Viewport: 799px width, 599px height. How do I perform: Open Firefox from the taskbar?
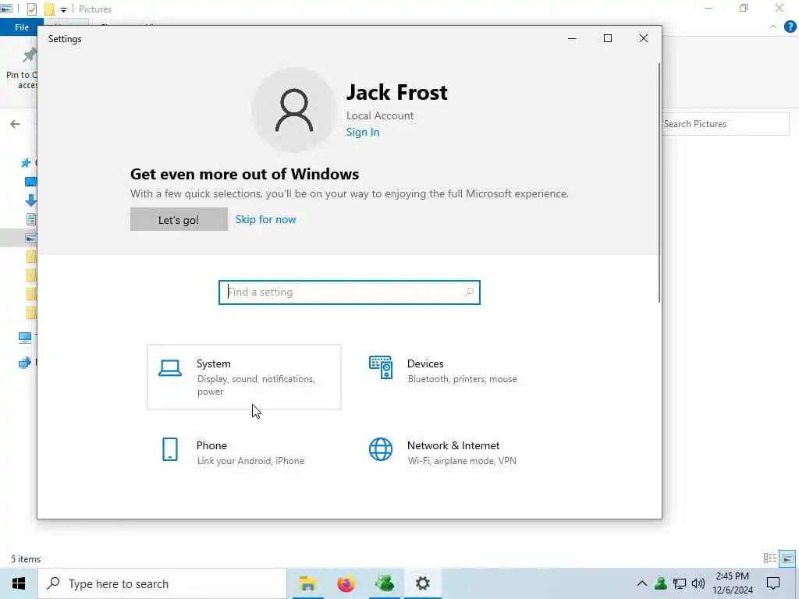(x=346, y=583)
